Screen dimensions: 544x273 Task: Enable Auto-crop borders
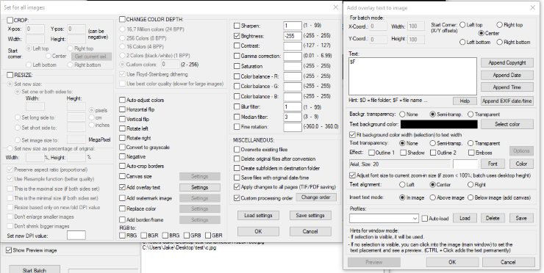click(122, 167)
